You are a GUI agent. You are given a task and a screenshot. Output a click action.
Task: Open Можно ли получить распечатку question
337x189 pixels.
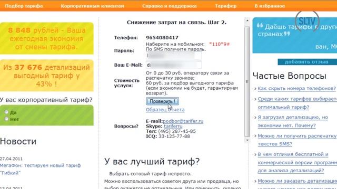pos(297,140)
